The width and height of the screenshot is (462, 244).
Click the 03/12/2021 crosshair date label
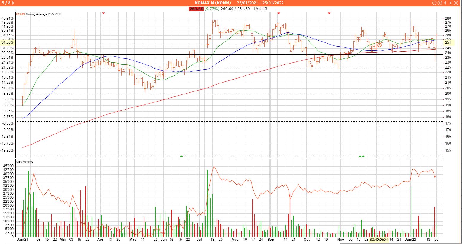click(378, 240)
